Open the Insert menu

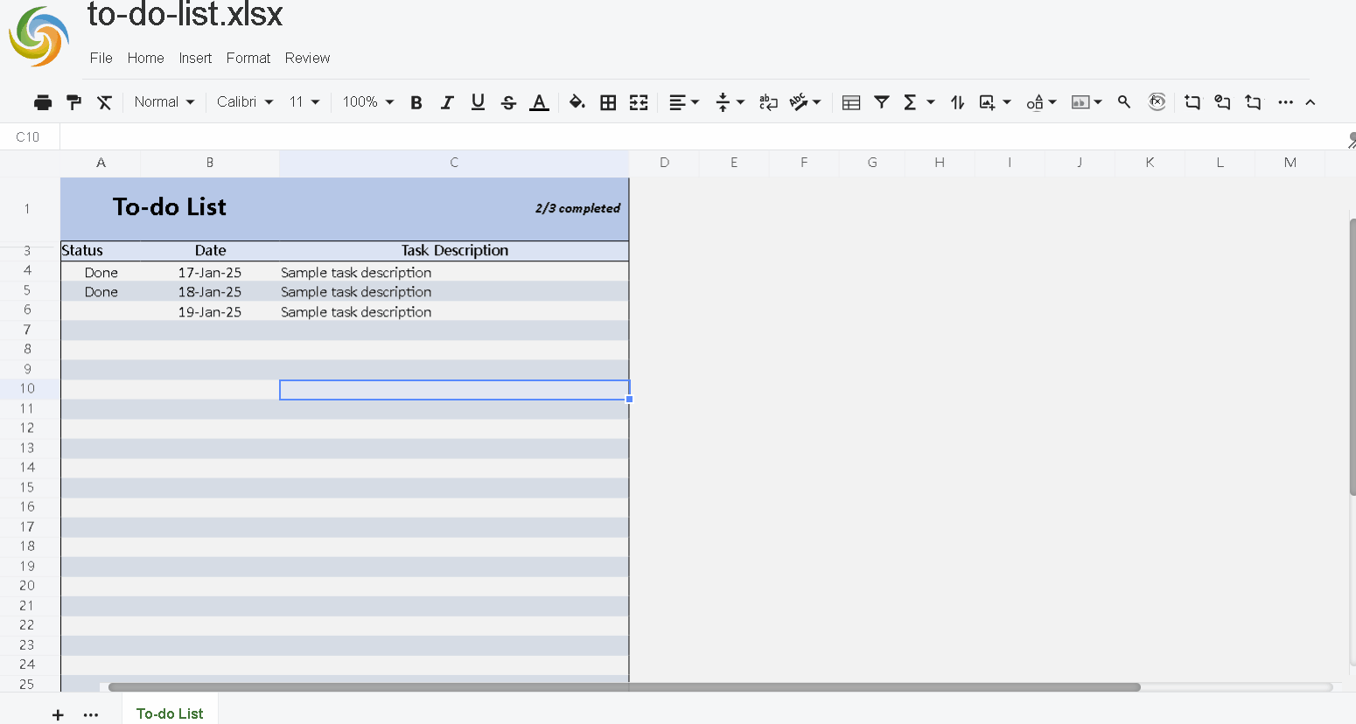tap(195, 58)
